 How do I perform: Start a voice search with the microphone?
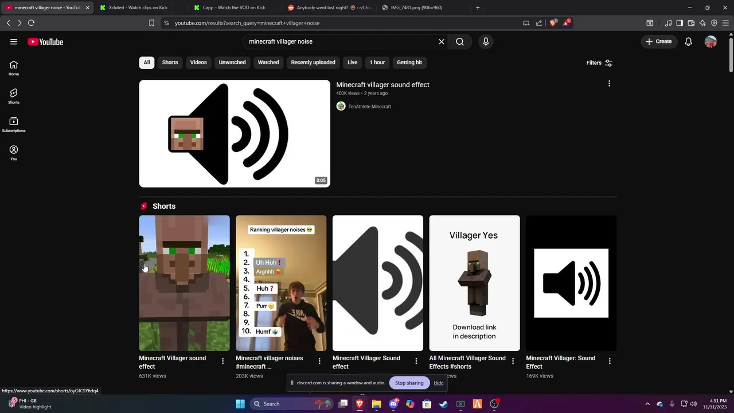click(486, 41)
